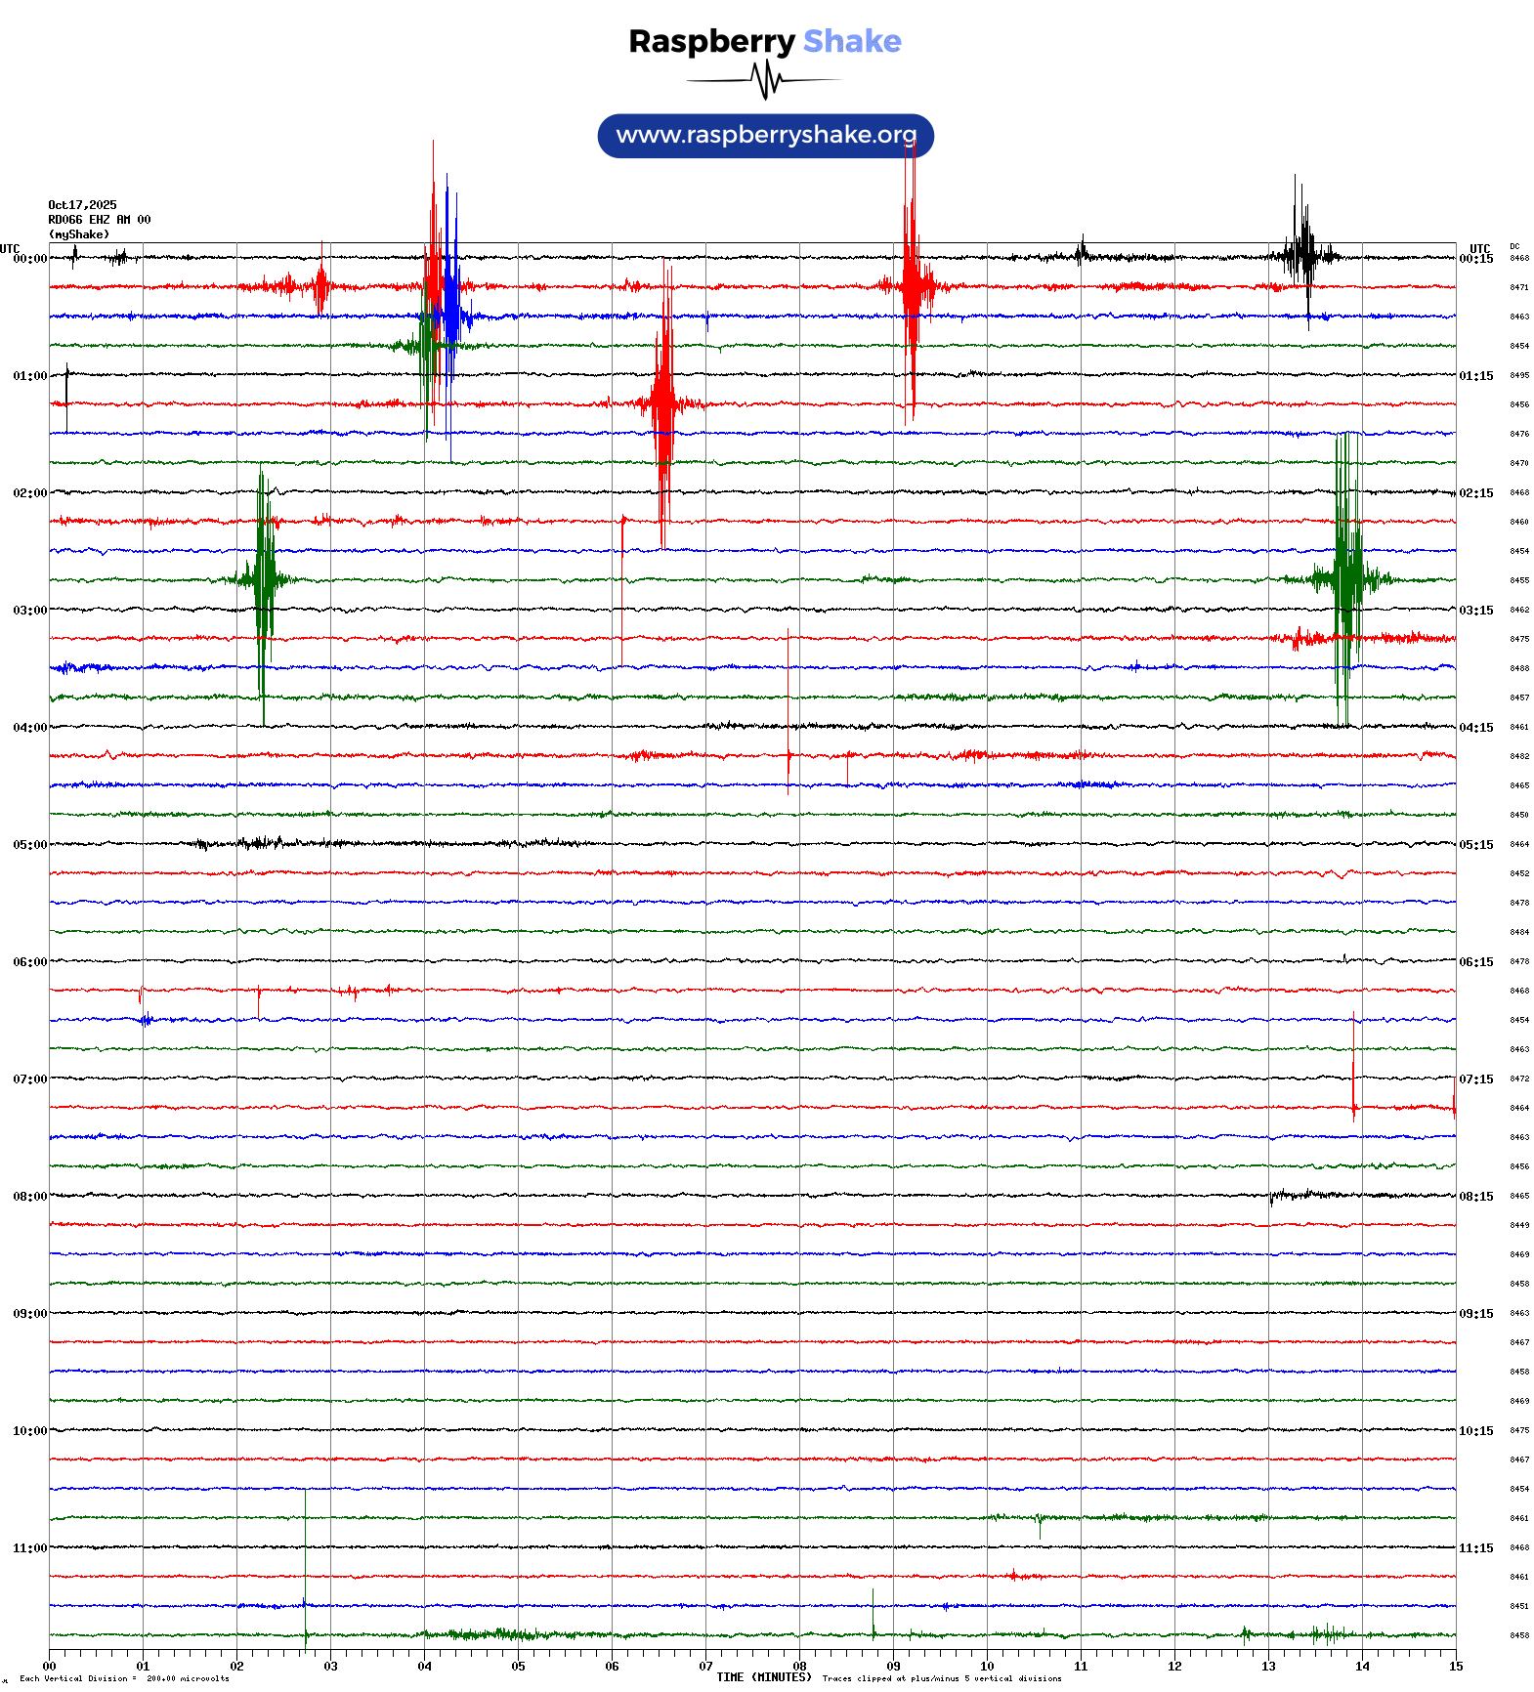This screenshot has width=1534, height=1692.
Task: Click the 06:00 row label on left
Action: pyautogui.click(x=29, y=962)
